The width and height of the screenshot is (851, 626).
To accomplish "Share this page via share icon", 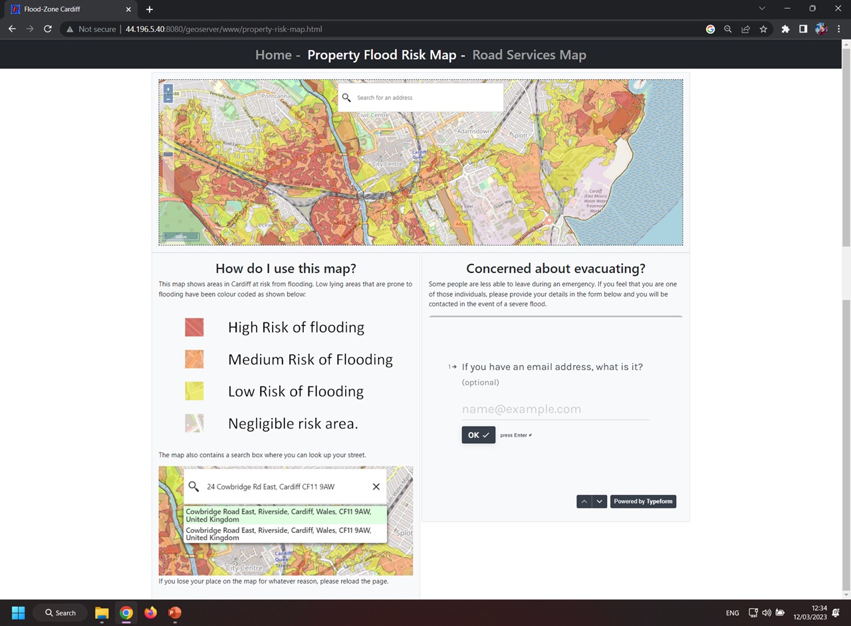I will click(745, 29).
